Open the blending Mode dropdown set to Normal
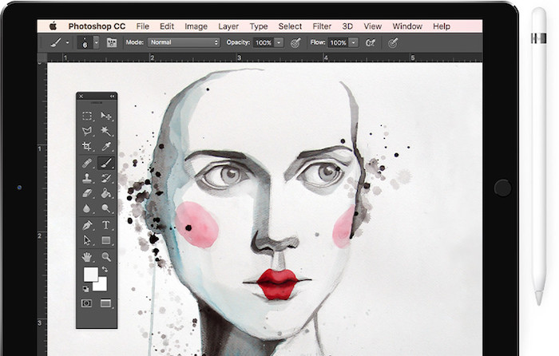The width and height of the screenshot is (559, 356). click(x=184, y=42)
